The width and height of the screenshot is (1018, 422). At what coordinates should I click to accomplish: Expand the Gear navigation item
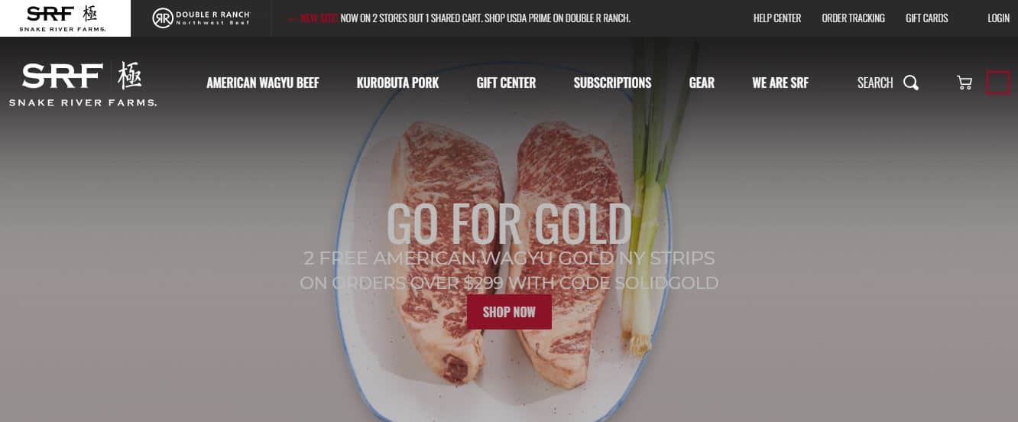point(702,83)
